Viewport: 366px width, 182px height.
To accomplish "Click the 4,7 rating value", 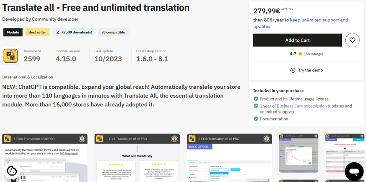I will (293, 54).
